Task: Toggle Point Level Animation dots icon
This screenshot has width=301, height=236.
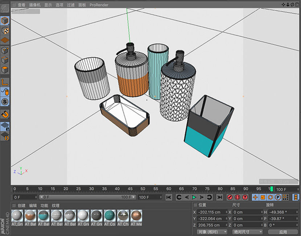Action: click(285, 197)
